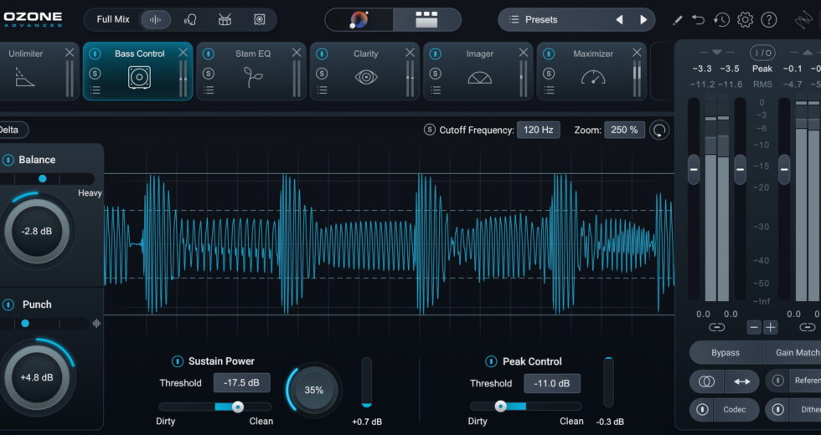
Task: Toggle Peak Control on or off
Action: point(491,361)
